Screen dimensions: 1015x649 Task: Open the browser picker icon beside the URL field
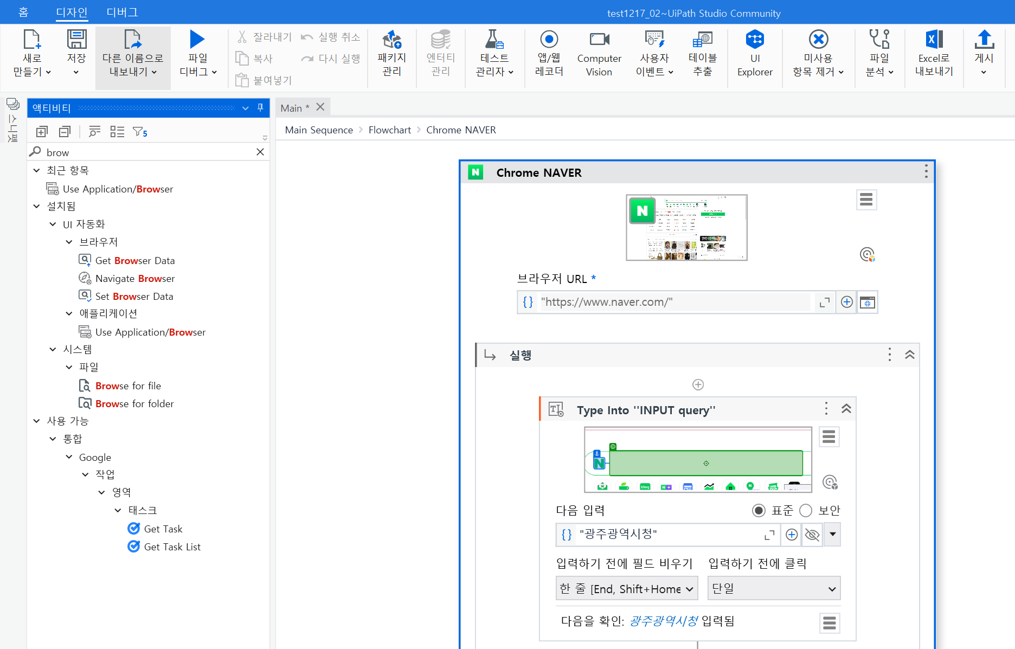pos(868,302)
